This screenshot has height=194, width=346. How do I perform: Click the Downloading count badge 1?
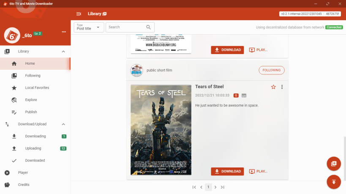pos(64,137)
